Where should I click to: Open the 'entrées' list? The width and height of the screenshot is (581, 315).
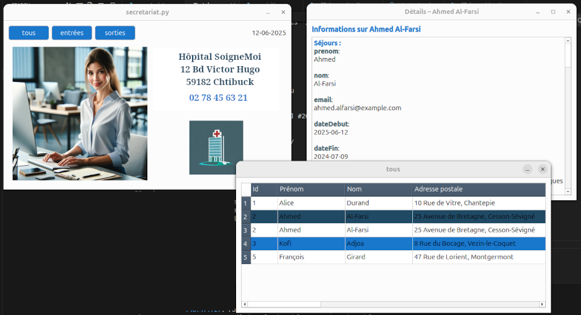pos(72,33)
